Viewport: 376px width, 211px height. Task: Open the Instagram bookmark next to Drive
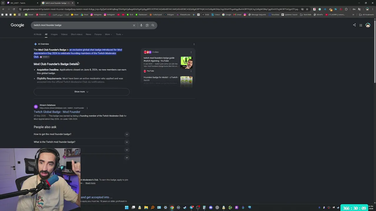[96, 15]
